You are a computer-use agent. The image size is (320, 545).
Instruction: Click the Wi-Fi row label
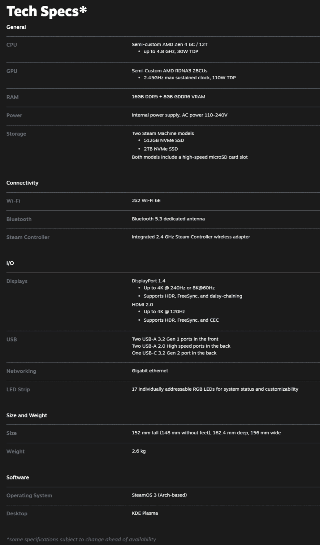click(x=13, y=201)
